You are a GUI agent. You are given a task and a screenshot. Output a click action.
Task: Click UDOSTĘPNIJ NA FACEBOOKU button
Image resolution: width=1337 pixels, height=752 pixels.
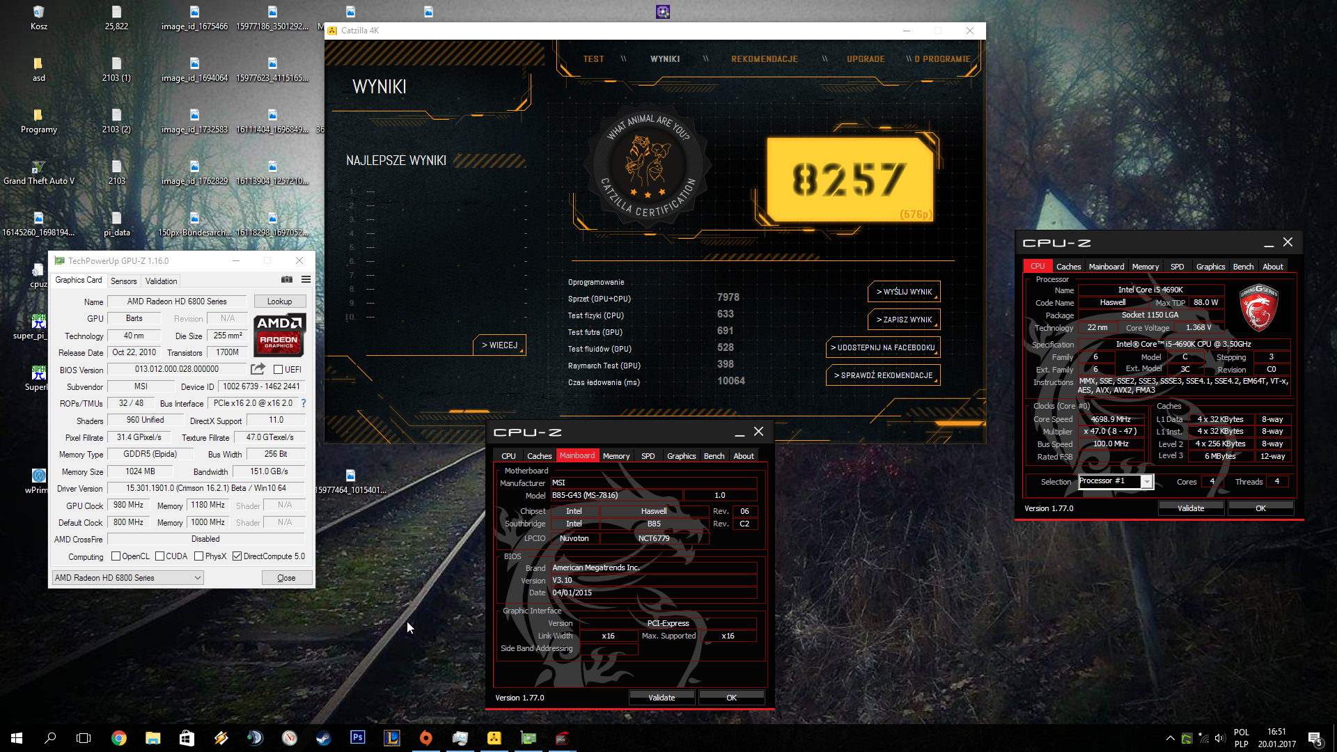point(883,347)
